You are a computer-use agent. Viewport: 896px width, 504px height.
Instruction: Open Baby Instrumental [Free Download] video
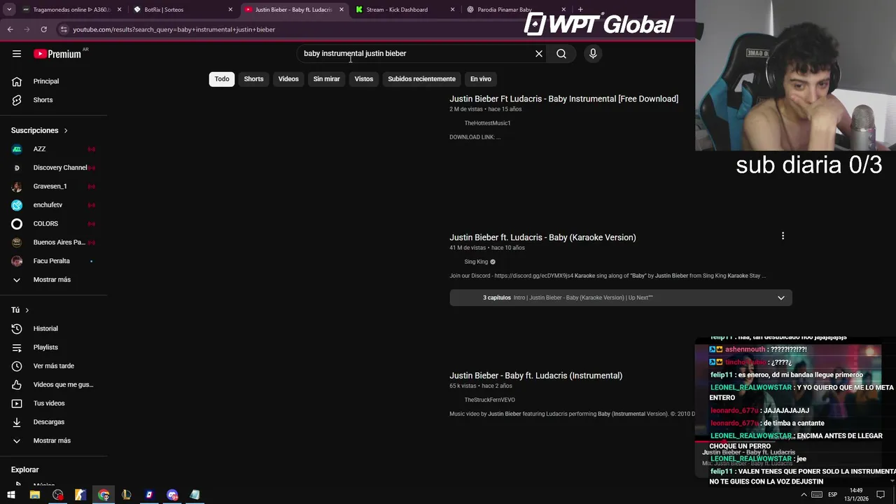click(x=563, y=99)
